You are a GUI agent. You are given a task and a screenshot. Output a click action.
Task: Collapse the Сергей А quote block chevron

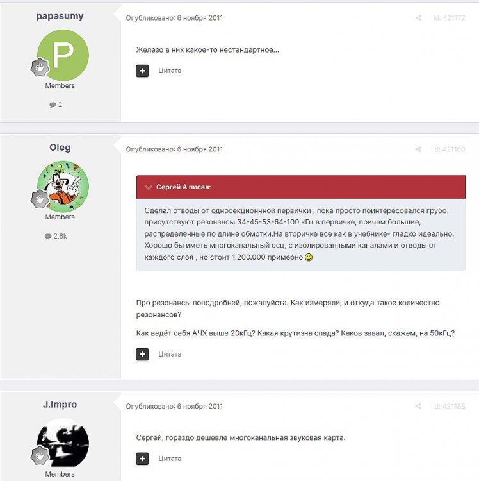click(148, 187)
